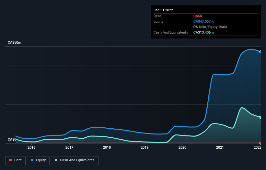Click the 2017 x-axis label
Viewport: 266px width, 170px height.
coord(69,147)
